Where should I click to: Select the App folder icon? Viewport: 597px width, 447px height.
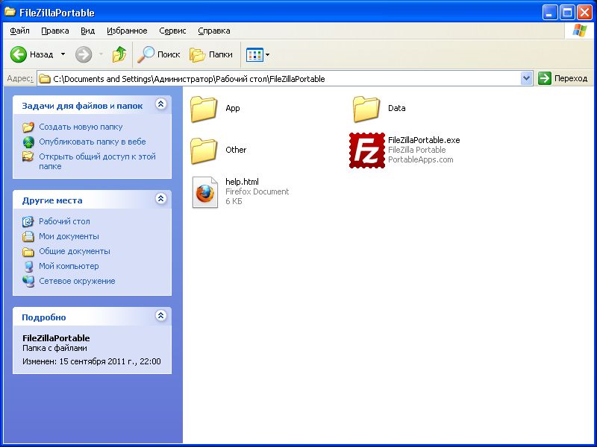click(x=204, y=109)
